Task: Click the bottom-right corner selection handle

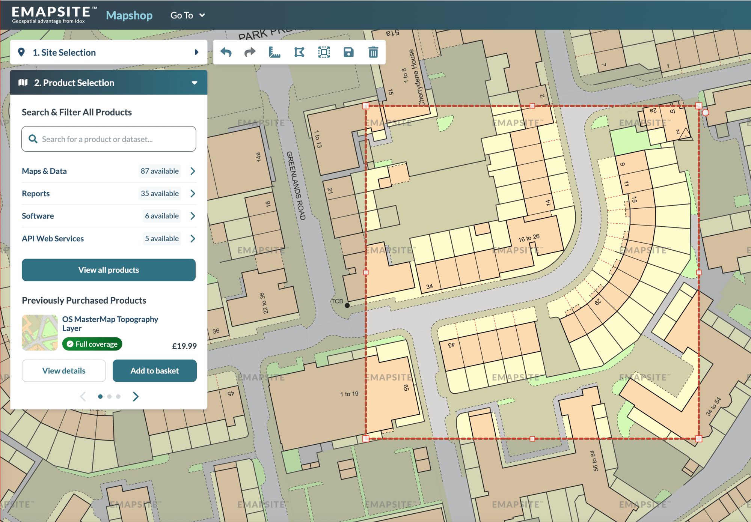Action: (x=699, y=439)
